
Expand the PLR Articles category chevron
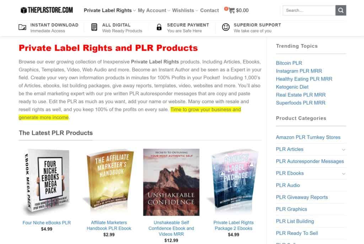343,149
